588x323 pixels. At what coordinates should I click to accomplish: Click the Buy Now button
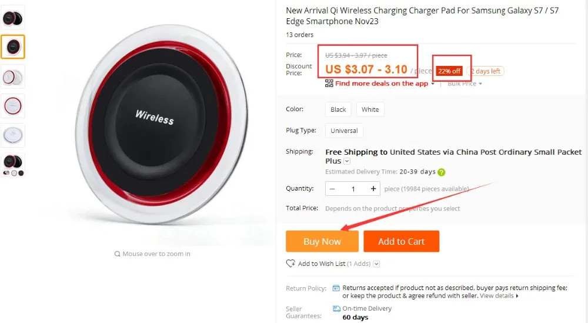tap(322, 241)
